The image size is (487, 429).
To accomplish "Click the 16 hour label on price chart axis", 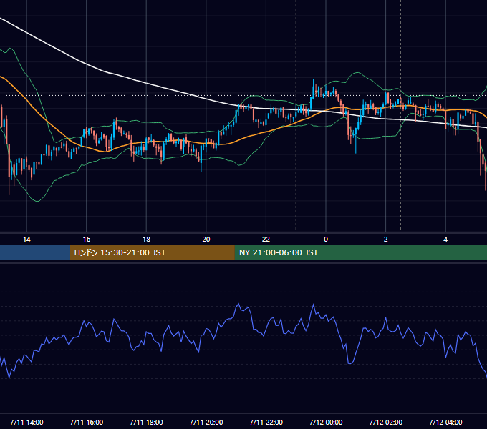I will pos(87,240).
